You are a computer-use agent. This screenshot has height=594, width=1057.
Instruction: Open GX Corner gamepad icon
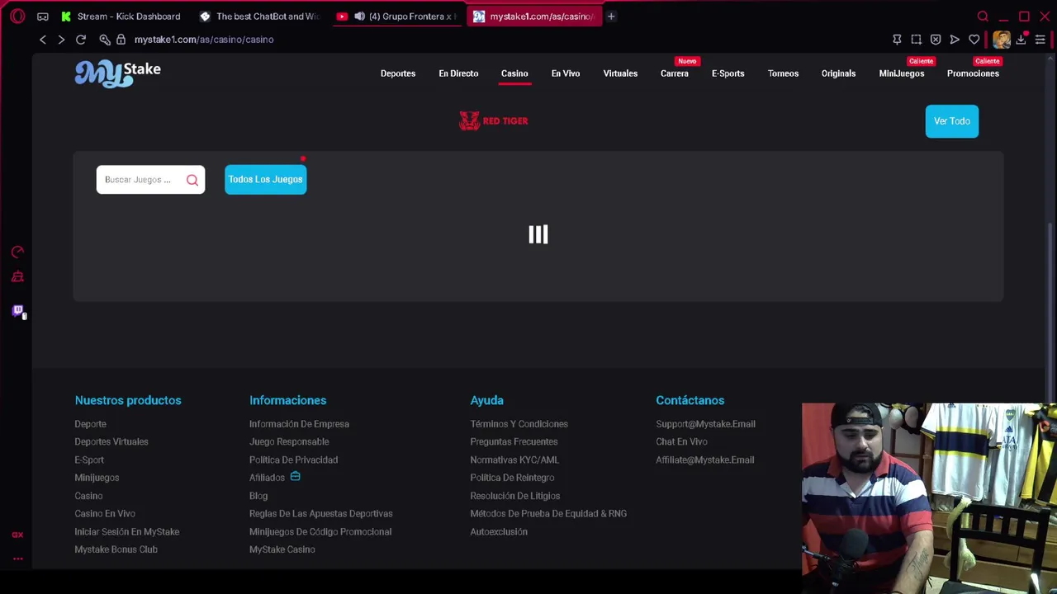(43, 16)
